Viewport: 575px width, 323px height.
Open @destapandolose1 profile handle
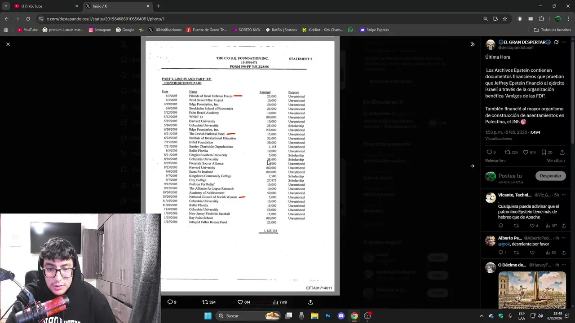click(516, 48)
